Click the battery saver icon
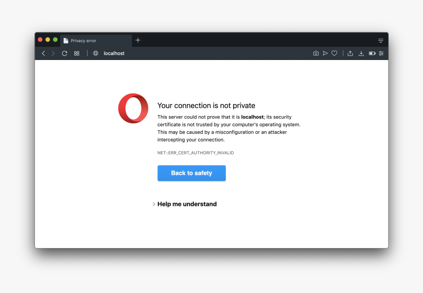Viewport: 423px width, 293px height. (372, 53)
